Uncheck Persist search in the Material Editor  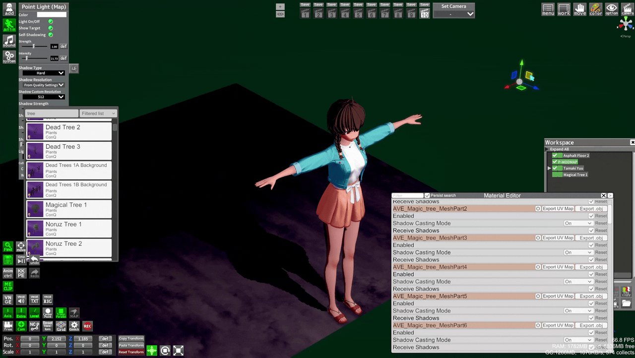(427, 195)
